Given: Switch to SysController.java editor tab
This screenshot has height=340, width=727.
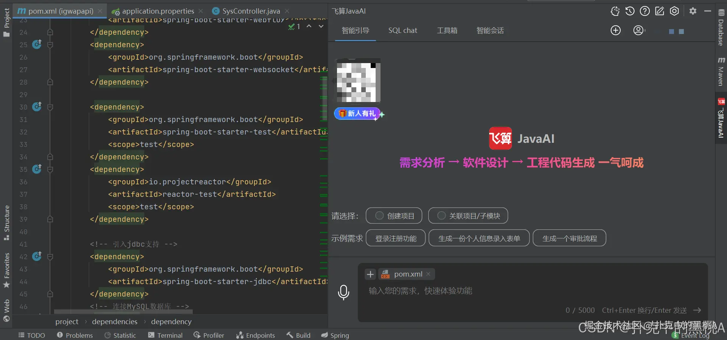Looking at the screenshot, I should click(251, 11).
